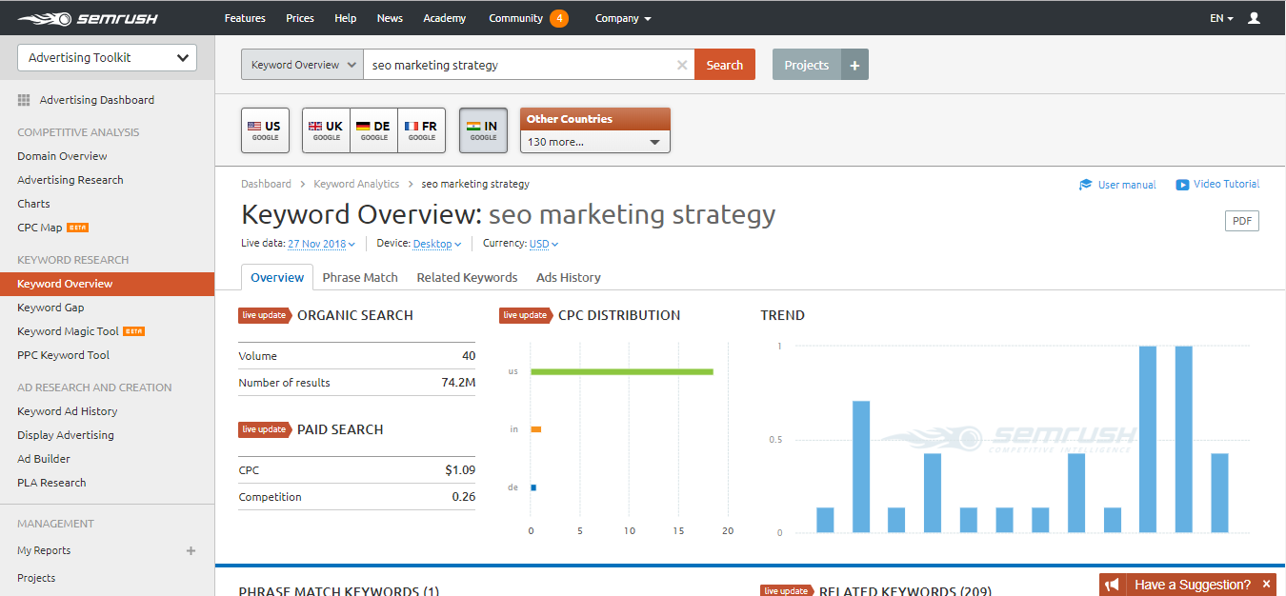Image resolution: width=1286 pixels, height=596 pixels.
Task: Click the plus icon next to Projects
Action: tap(854, 65)
